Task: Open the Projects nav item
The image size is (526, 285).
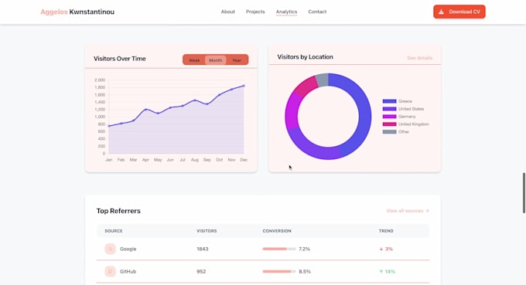Action: click(255, 12)
